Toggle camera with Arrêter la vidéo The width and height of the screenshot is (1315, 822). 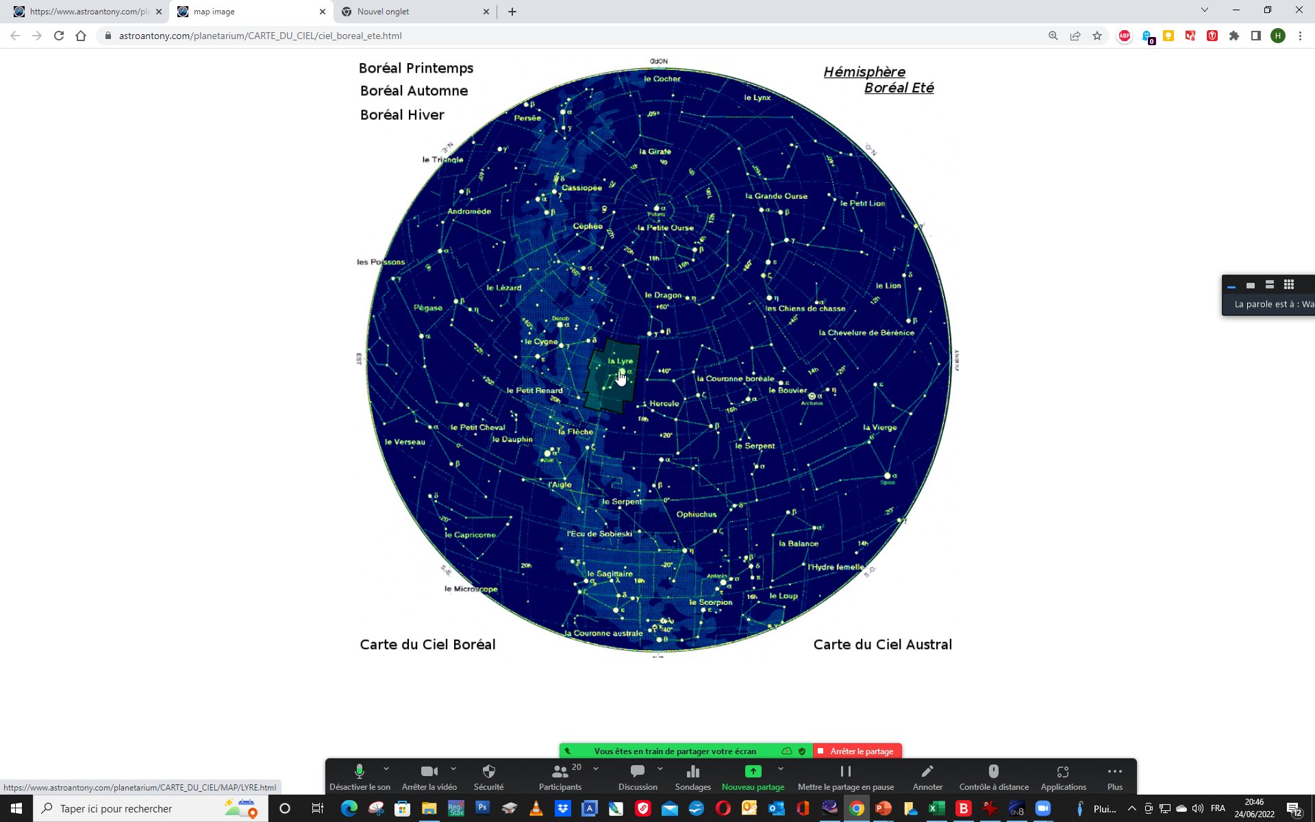tap(429, 777)
